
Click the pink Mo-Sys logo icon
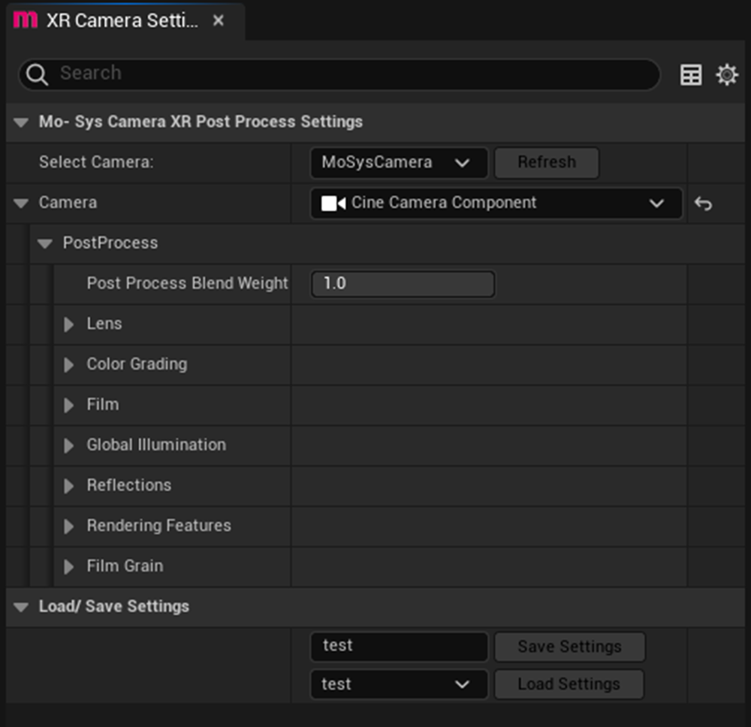click(26, 20)
